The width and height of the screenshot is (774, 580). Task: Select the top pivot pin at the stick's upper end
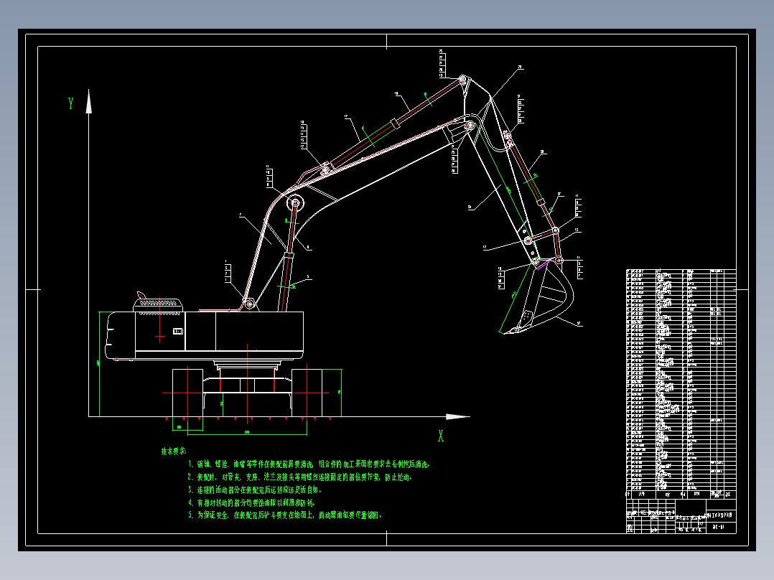(462, 79)
